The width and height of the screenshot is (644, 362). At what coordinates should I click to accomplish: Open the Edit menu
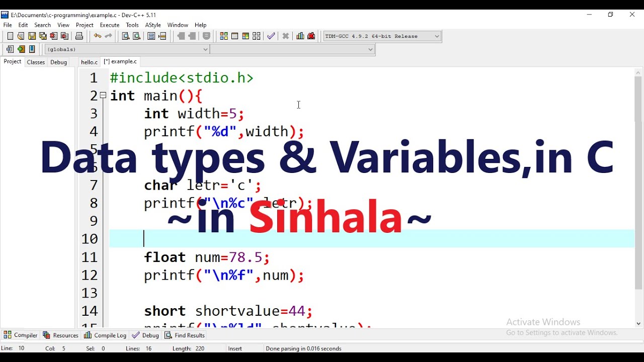tap(23, 25)
